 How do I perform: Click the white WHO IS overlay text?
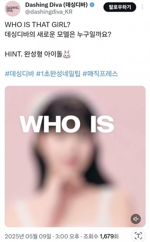(x=67, y=124)
